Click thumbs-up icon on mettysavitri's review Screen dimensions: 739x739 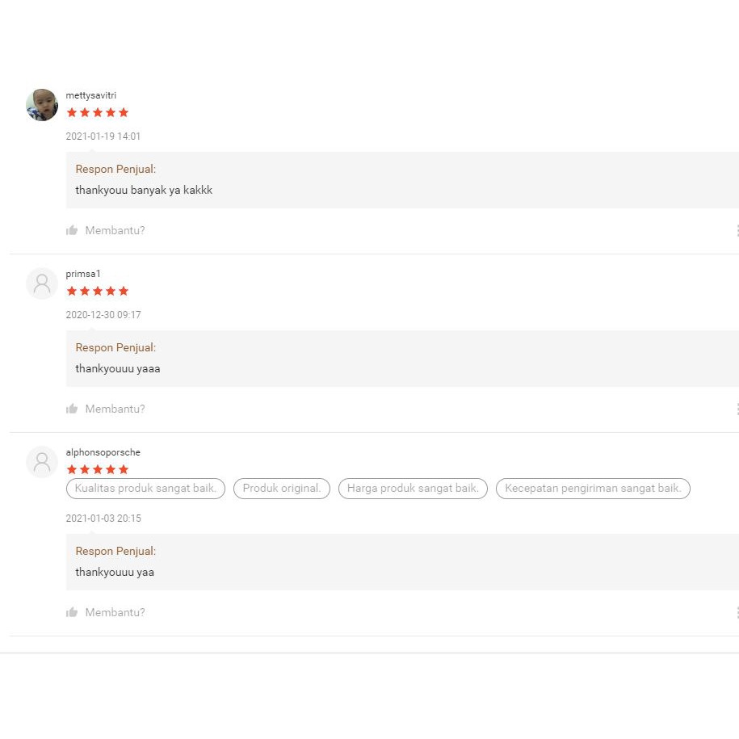[x=72, y=230]
